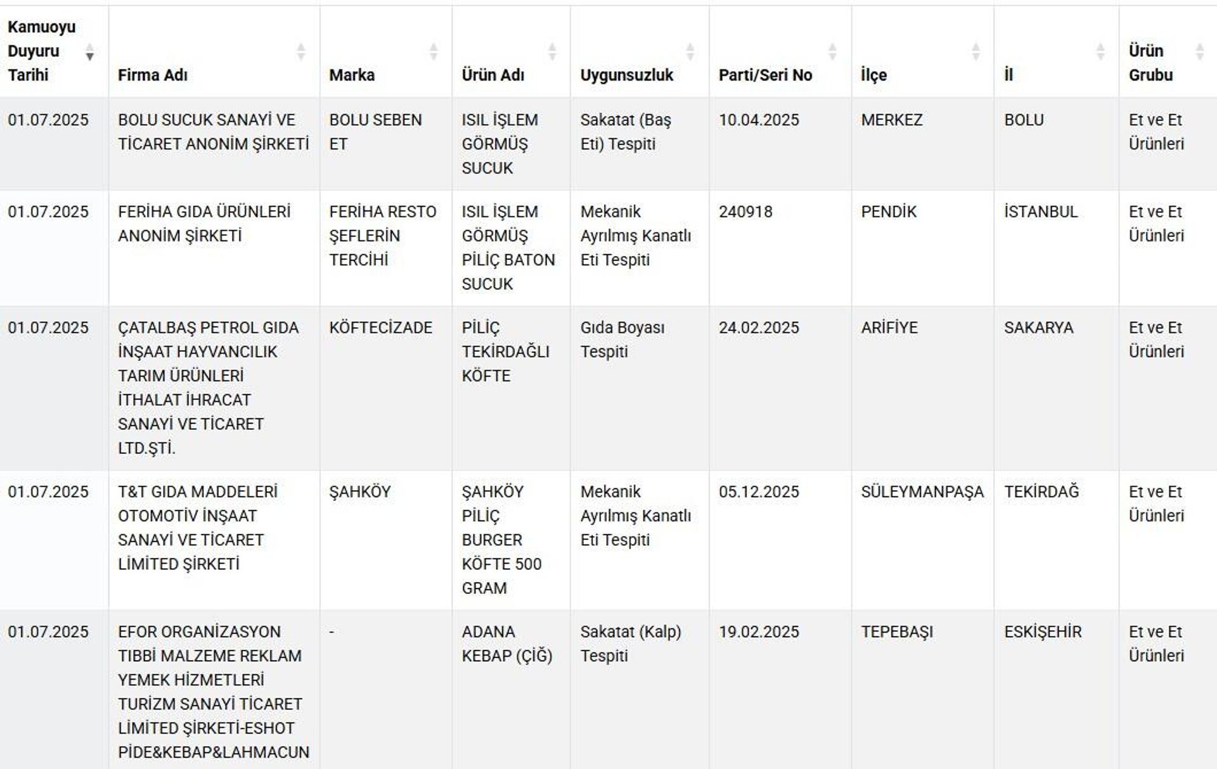Click the FERİHA RESTO ŞEFLERİN TERCİHİ brand cell
1217x769 pixels.
[x=382, y=236]
